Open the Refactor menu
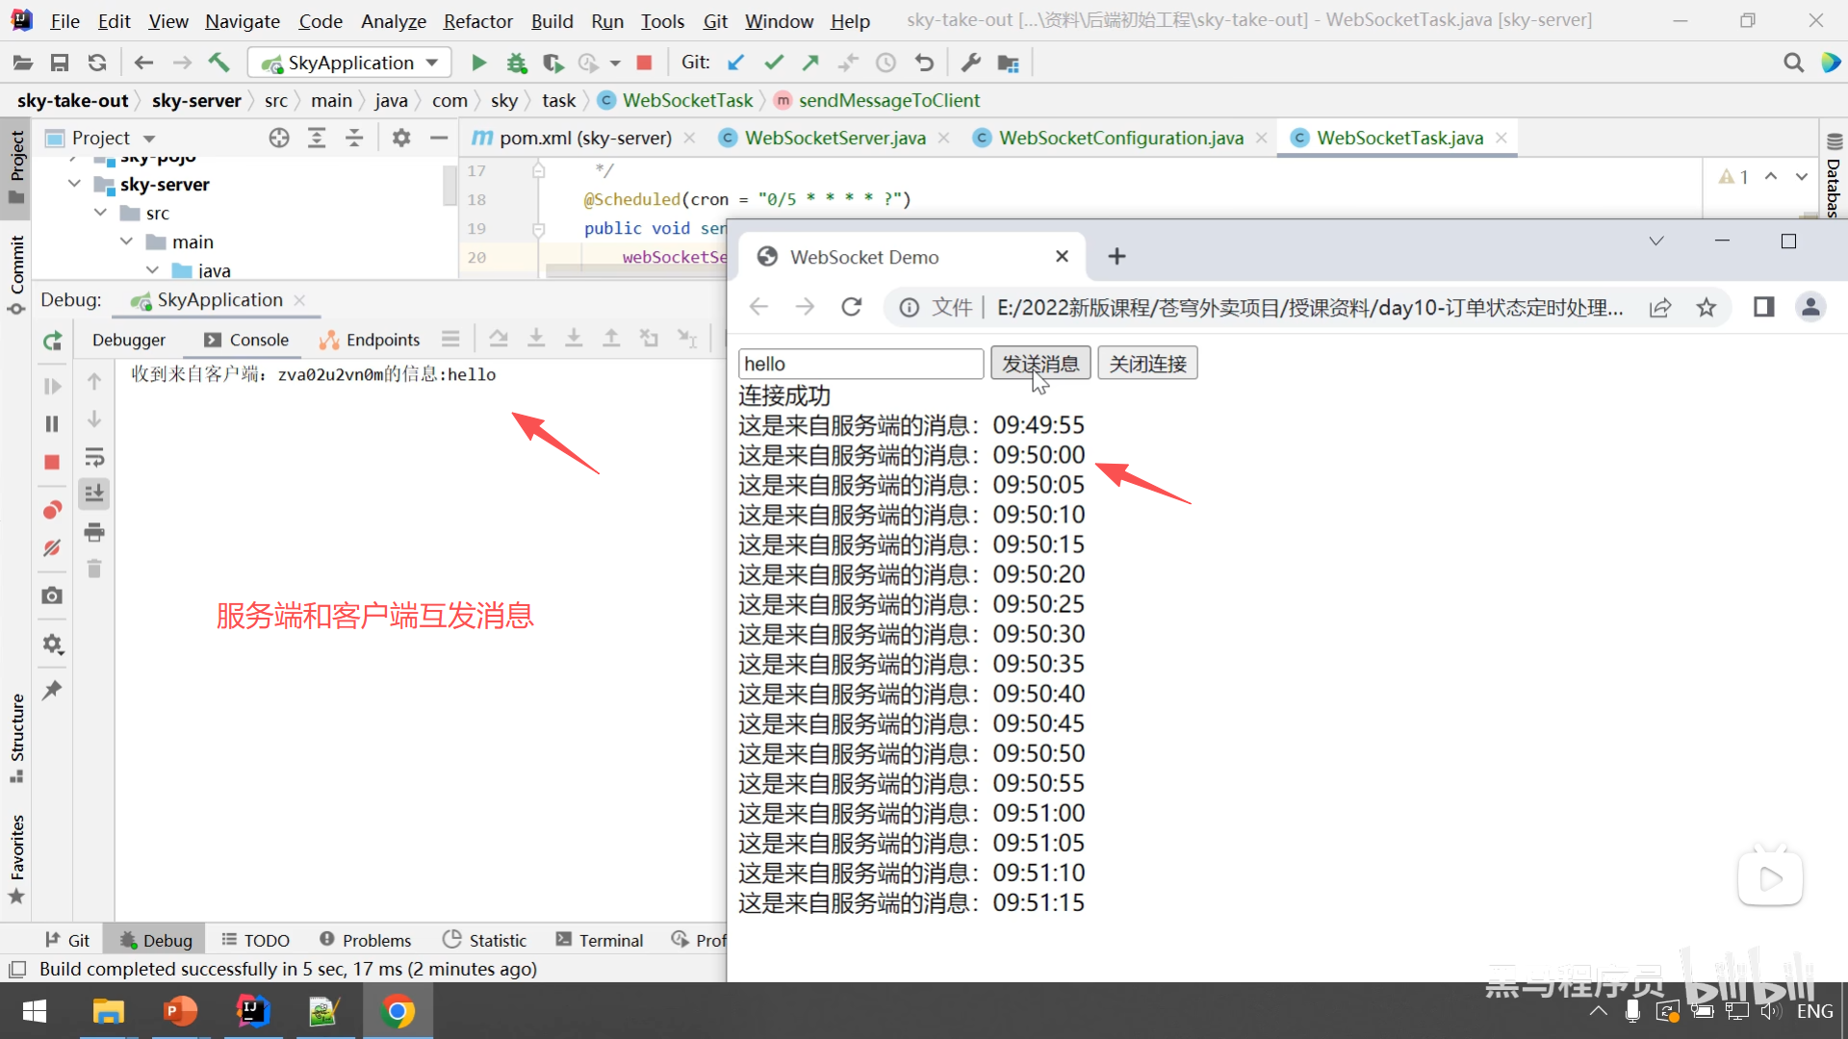Viewport: 1848px width, 1039px height. (477, 21)
